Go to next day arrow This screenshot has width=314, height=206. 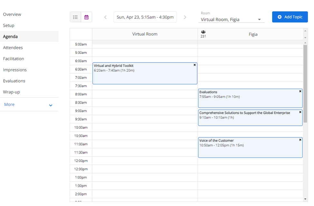[x=185, y=17]
